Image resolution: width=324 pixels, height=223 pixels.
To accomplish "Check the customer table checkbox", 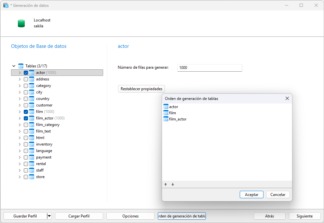I will pos(26,105).
